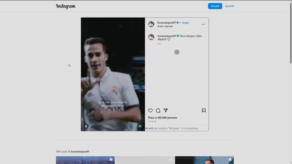The image size is (292, 164).
Task: Open comments with speech bubble icon
Action: [158, 111]
